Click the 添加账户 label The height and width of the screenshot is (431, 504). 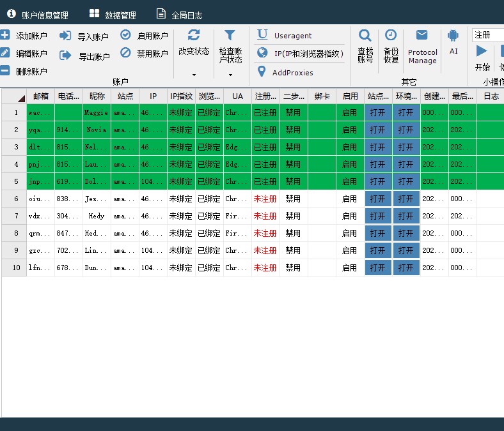(31, 35)
